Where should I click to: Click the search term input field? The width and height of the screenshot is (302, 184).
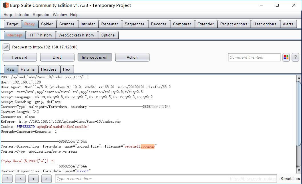pos(166,179)
